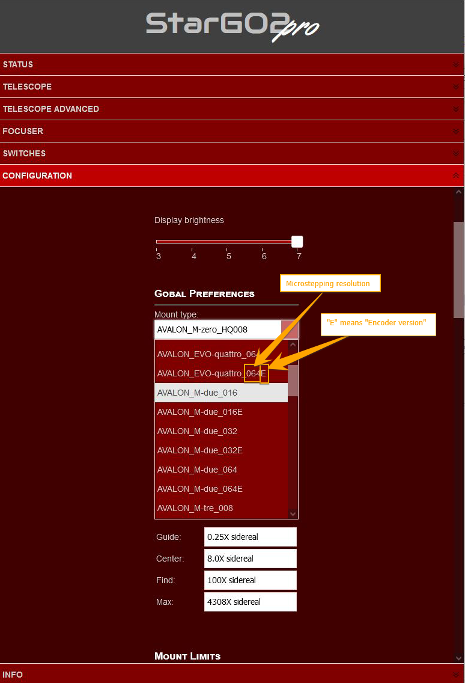This screenshot has width=465, height=683.
Task: Select AVALON_M-due_032 mount
Action: pos(221,431)
